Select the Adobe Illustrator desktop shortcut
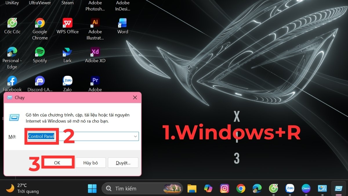Image resolution: width=348 pixels, height=196 pixels. click(95, 29)
